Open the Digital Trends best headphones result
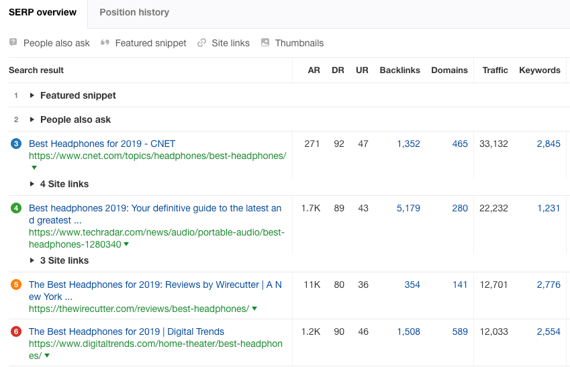 pyautogui.click(x=126, y=331)
